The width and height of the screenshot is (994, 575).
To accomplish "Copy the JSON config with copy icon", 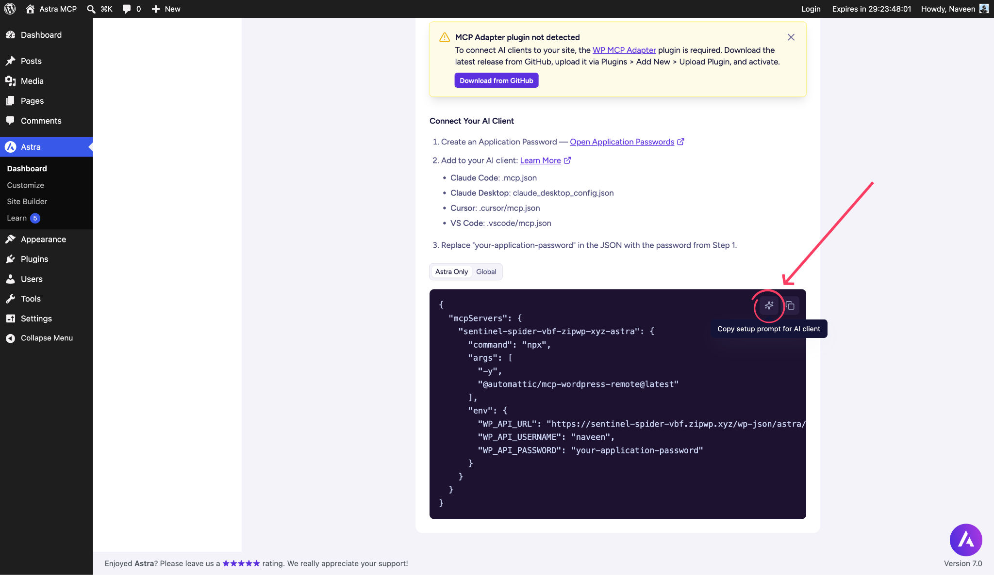I will pos(790,305).
